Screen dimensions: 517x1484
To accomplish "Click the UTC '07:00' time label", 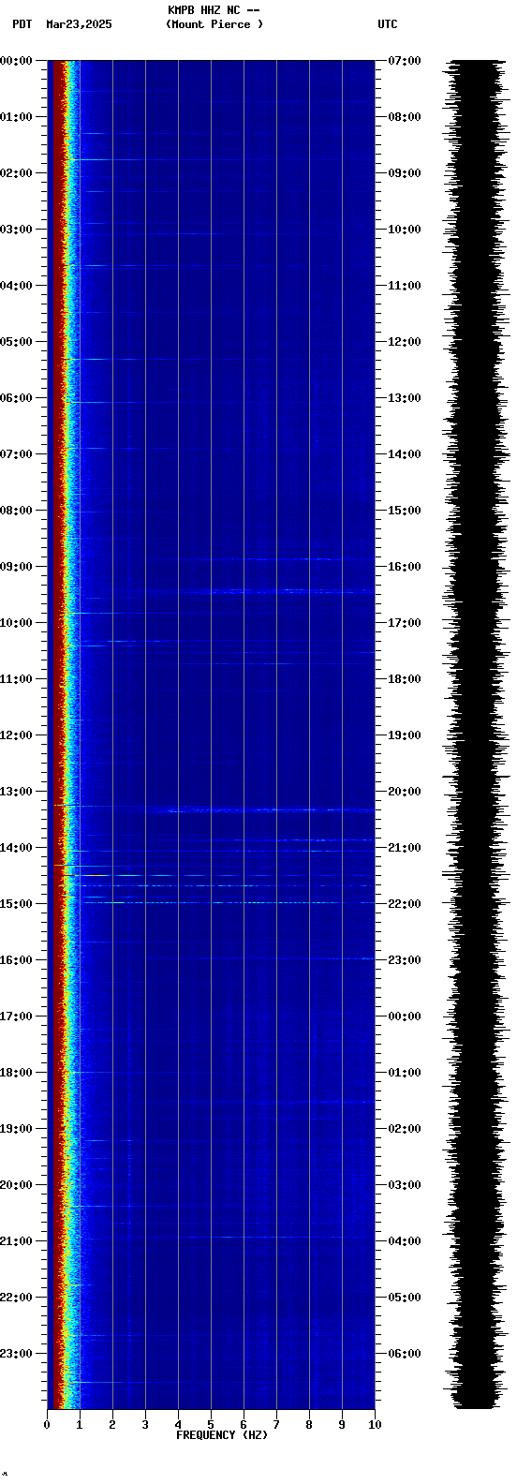I will pyautogui.click(x=405, y=61).
